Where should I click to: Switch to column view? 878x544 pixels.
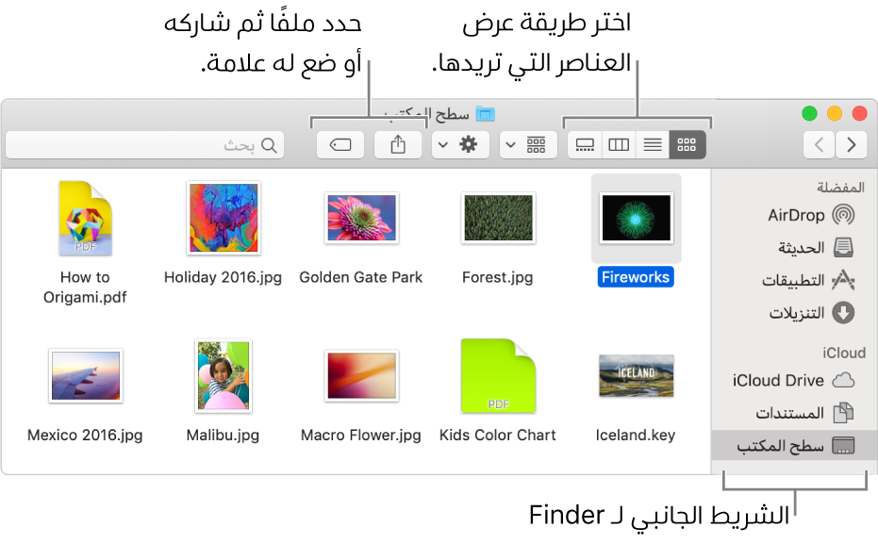(x=619, y=145)
